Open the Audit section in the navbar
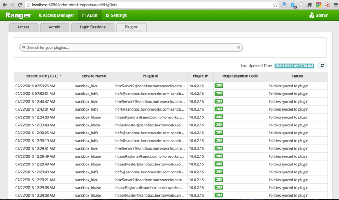The image size is (339, 200). 89,15
